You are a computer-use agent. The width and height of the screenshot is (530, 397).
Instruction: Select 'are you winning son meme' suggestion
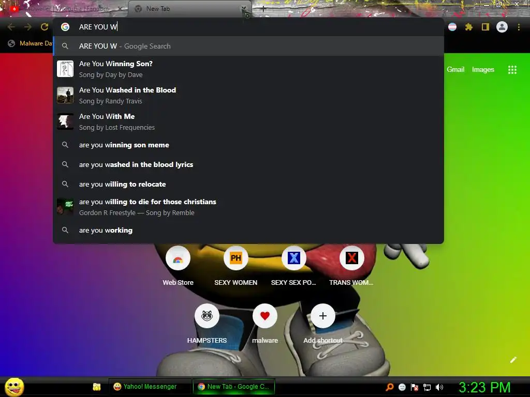click(248, 145)
